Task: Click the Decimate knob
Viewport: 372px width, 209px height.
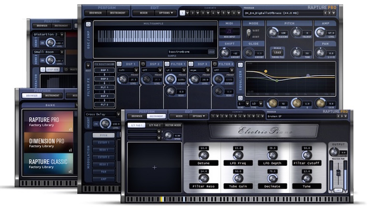Action: click(272, 179)
